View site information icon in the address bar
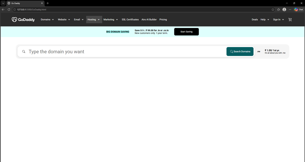Viewport: 305px width, 162px height. point(14,9)
